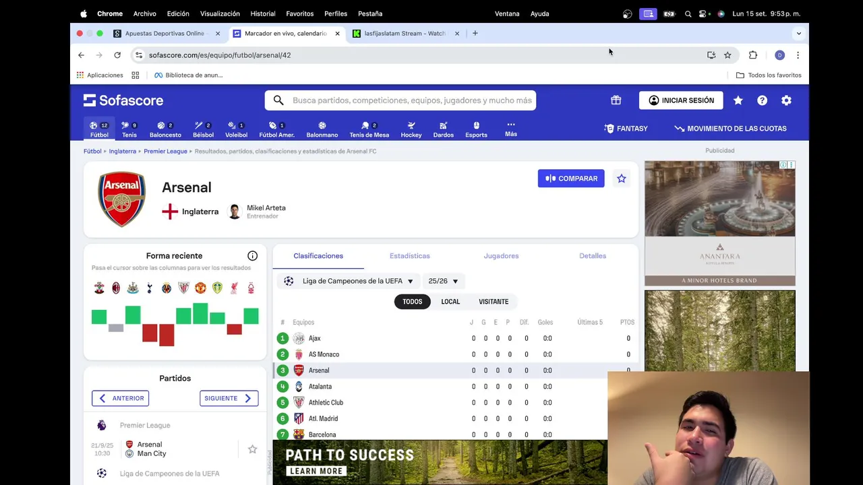Open the bookmarks bar Aplicaciones grid icon
This screenshot has height=485, width=863.
80,75
